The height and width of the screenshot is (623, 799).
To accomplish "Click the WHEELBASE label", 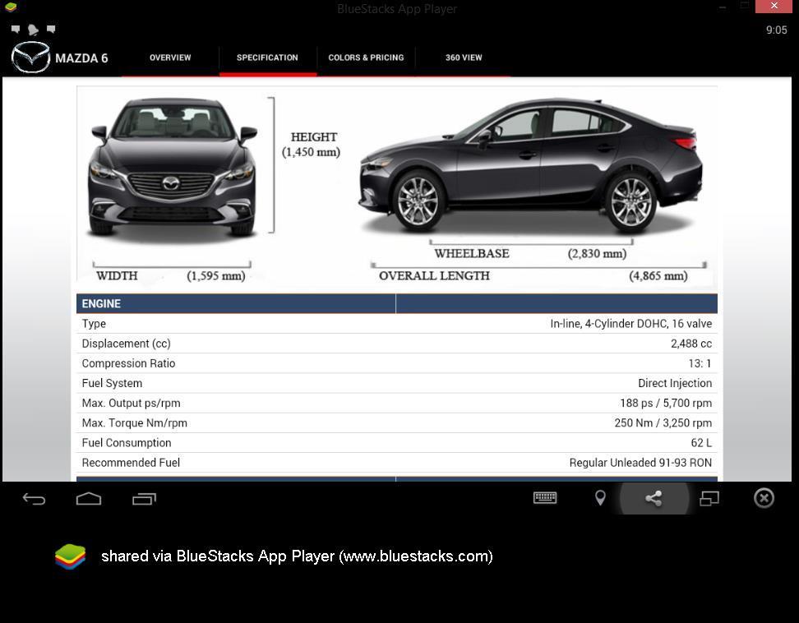I will [x=472, y=253].
